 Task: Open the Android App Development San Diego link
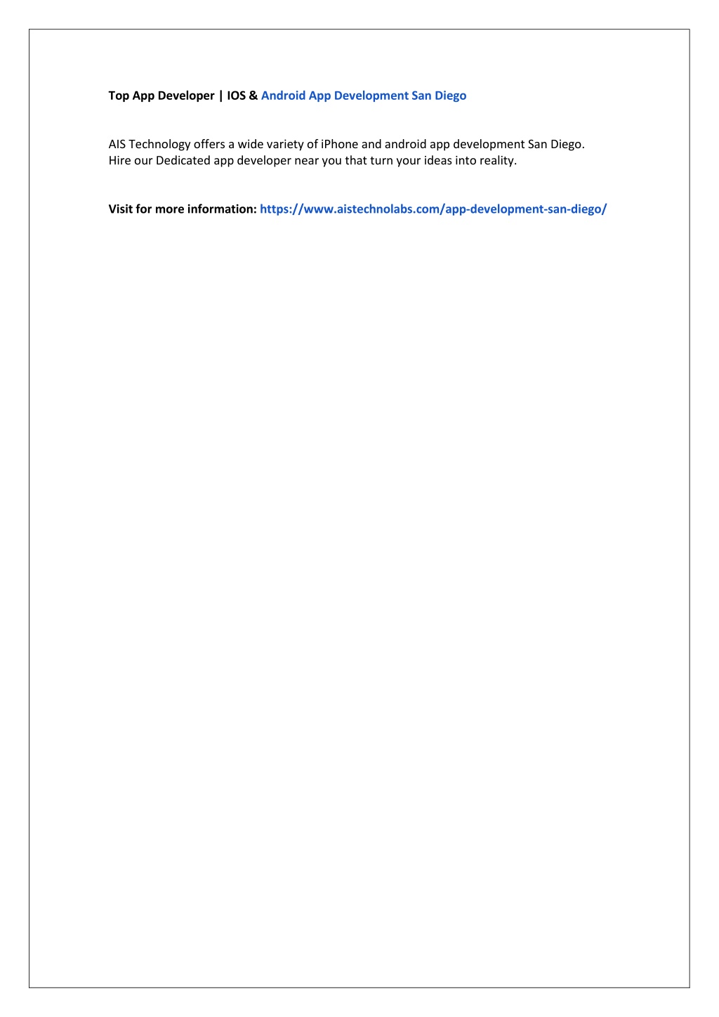coord(364,96)
